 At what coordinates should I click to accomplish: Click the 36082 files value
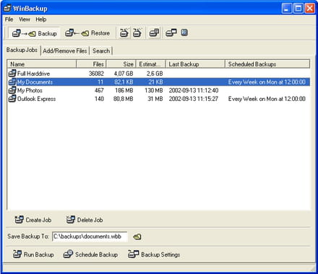point(96,74)
